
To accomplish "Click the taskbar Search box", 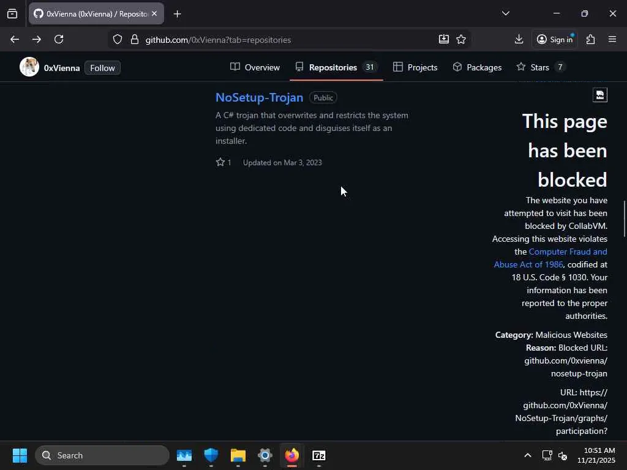I will [102, 455].
